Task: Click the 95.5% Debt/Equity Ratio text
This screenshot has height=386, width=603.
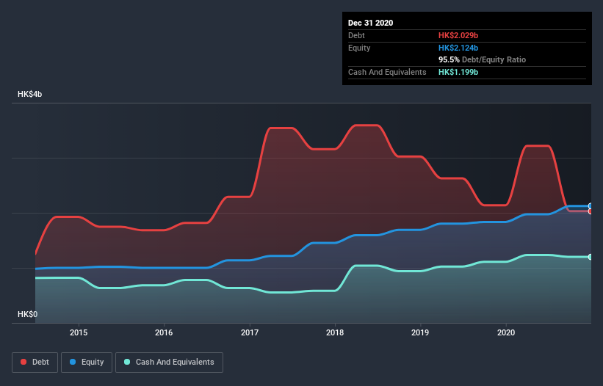Action: 482,59
